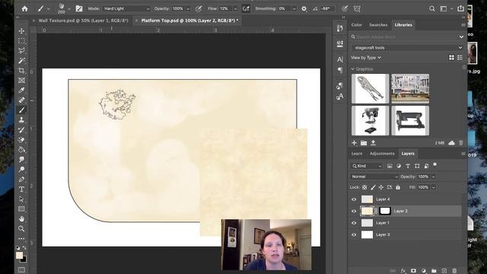The width and height of the screenshot is (487, 274).
Task: Toggle lock all padlock icon
Action: point(398,187)
